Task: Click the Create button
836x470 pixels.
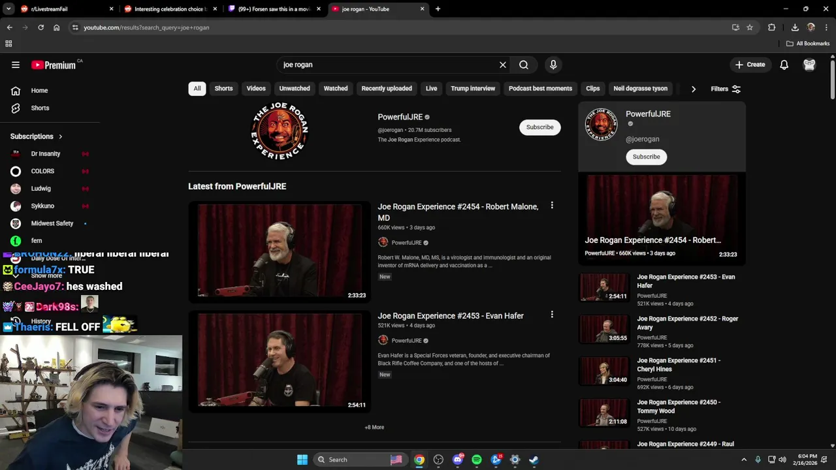Action: point(750,65)
